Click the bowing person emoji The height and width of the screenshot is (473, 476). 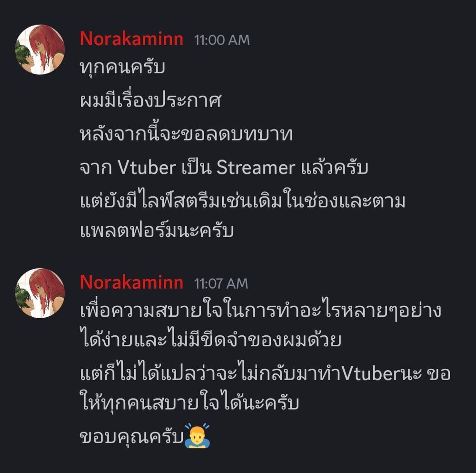[198, 436]
